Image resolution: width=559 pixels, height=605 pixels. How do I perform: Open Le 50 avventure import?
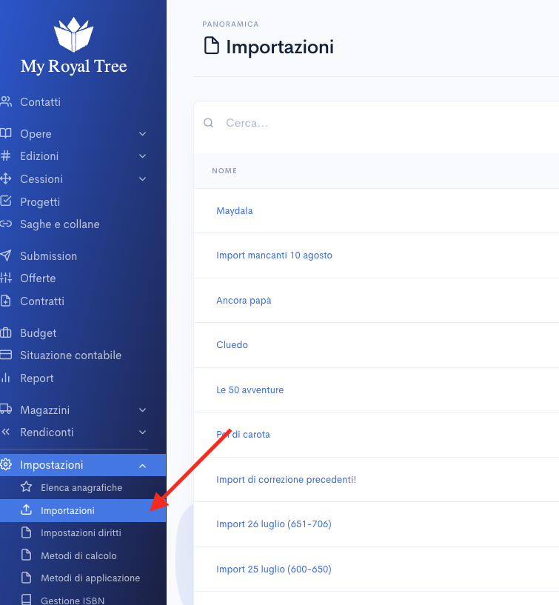[x=250, y=390]
